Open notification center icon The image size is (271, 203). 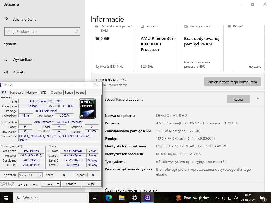[x=263, y=198]
